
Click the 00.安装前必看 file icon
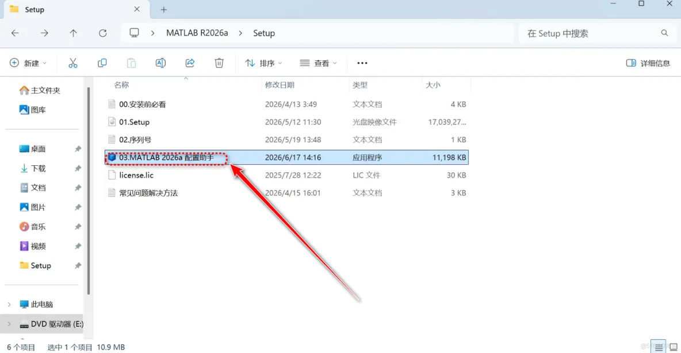point(112,104)
